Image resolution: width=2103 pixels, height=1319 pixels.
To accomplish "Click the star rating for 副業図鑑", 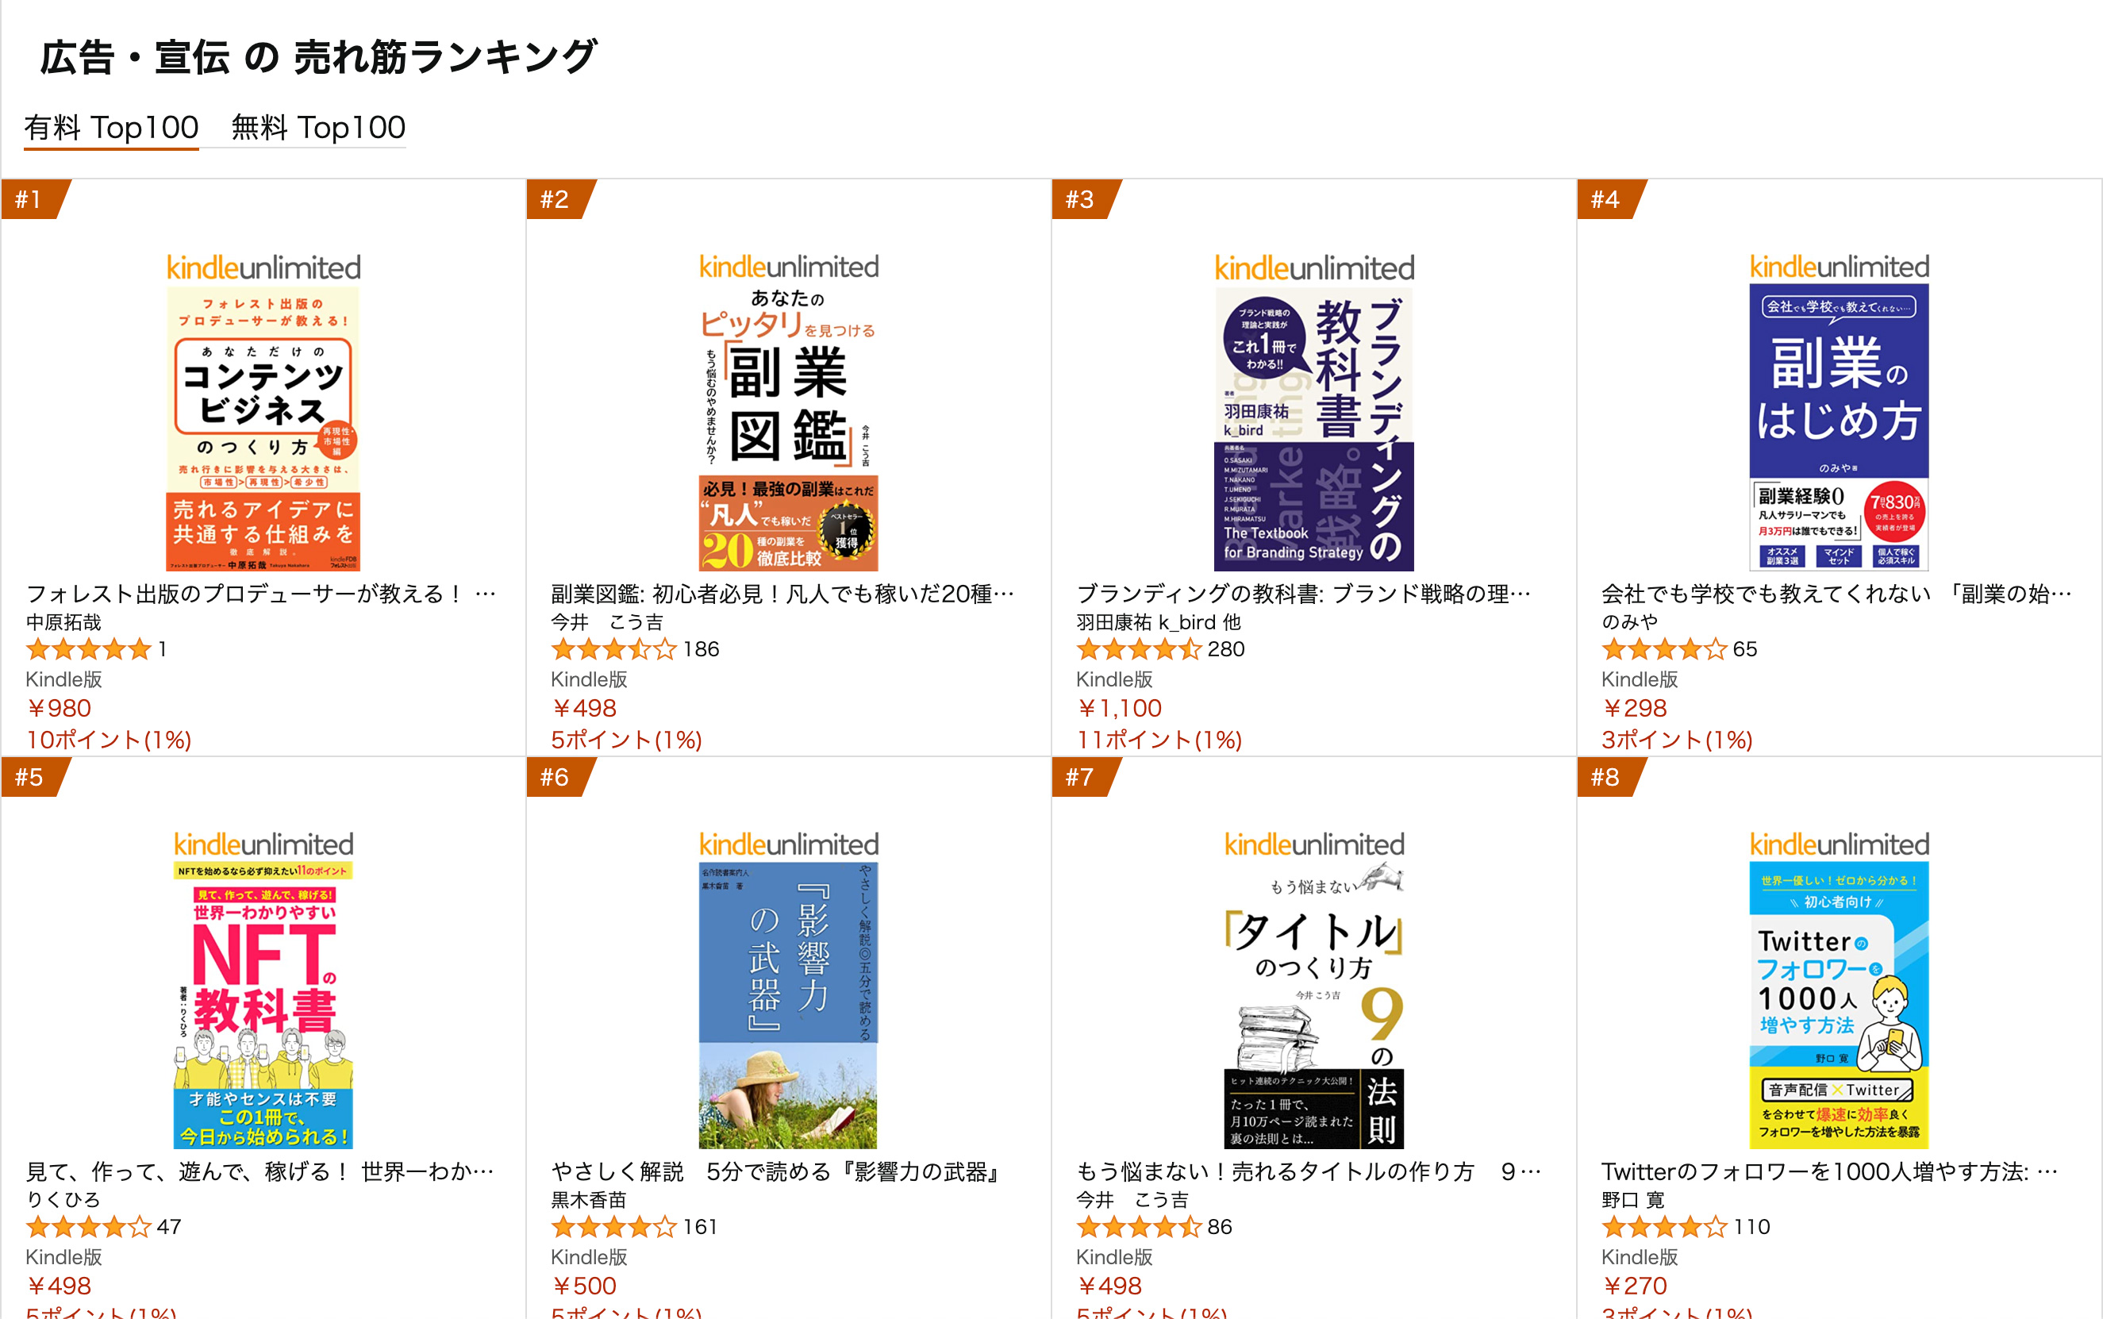I will [x=613, y=649].
